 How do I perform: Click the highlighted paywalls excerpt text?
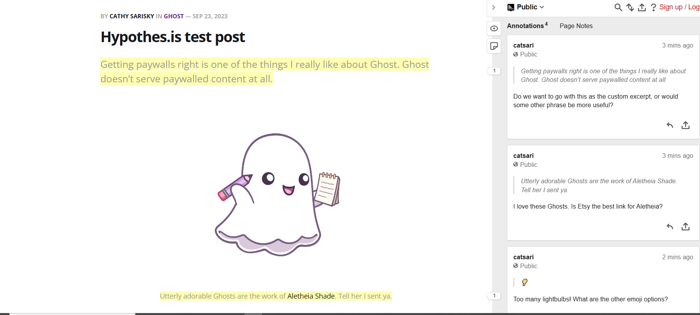[265, 71]
